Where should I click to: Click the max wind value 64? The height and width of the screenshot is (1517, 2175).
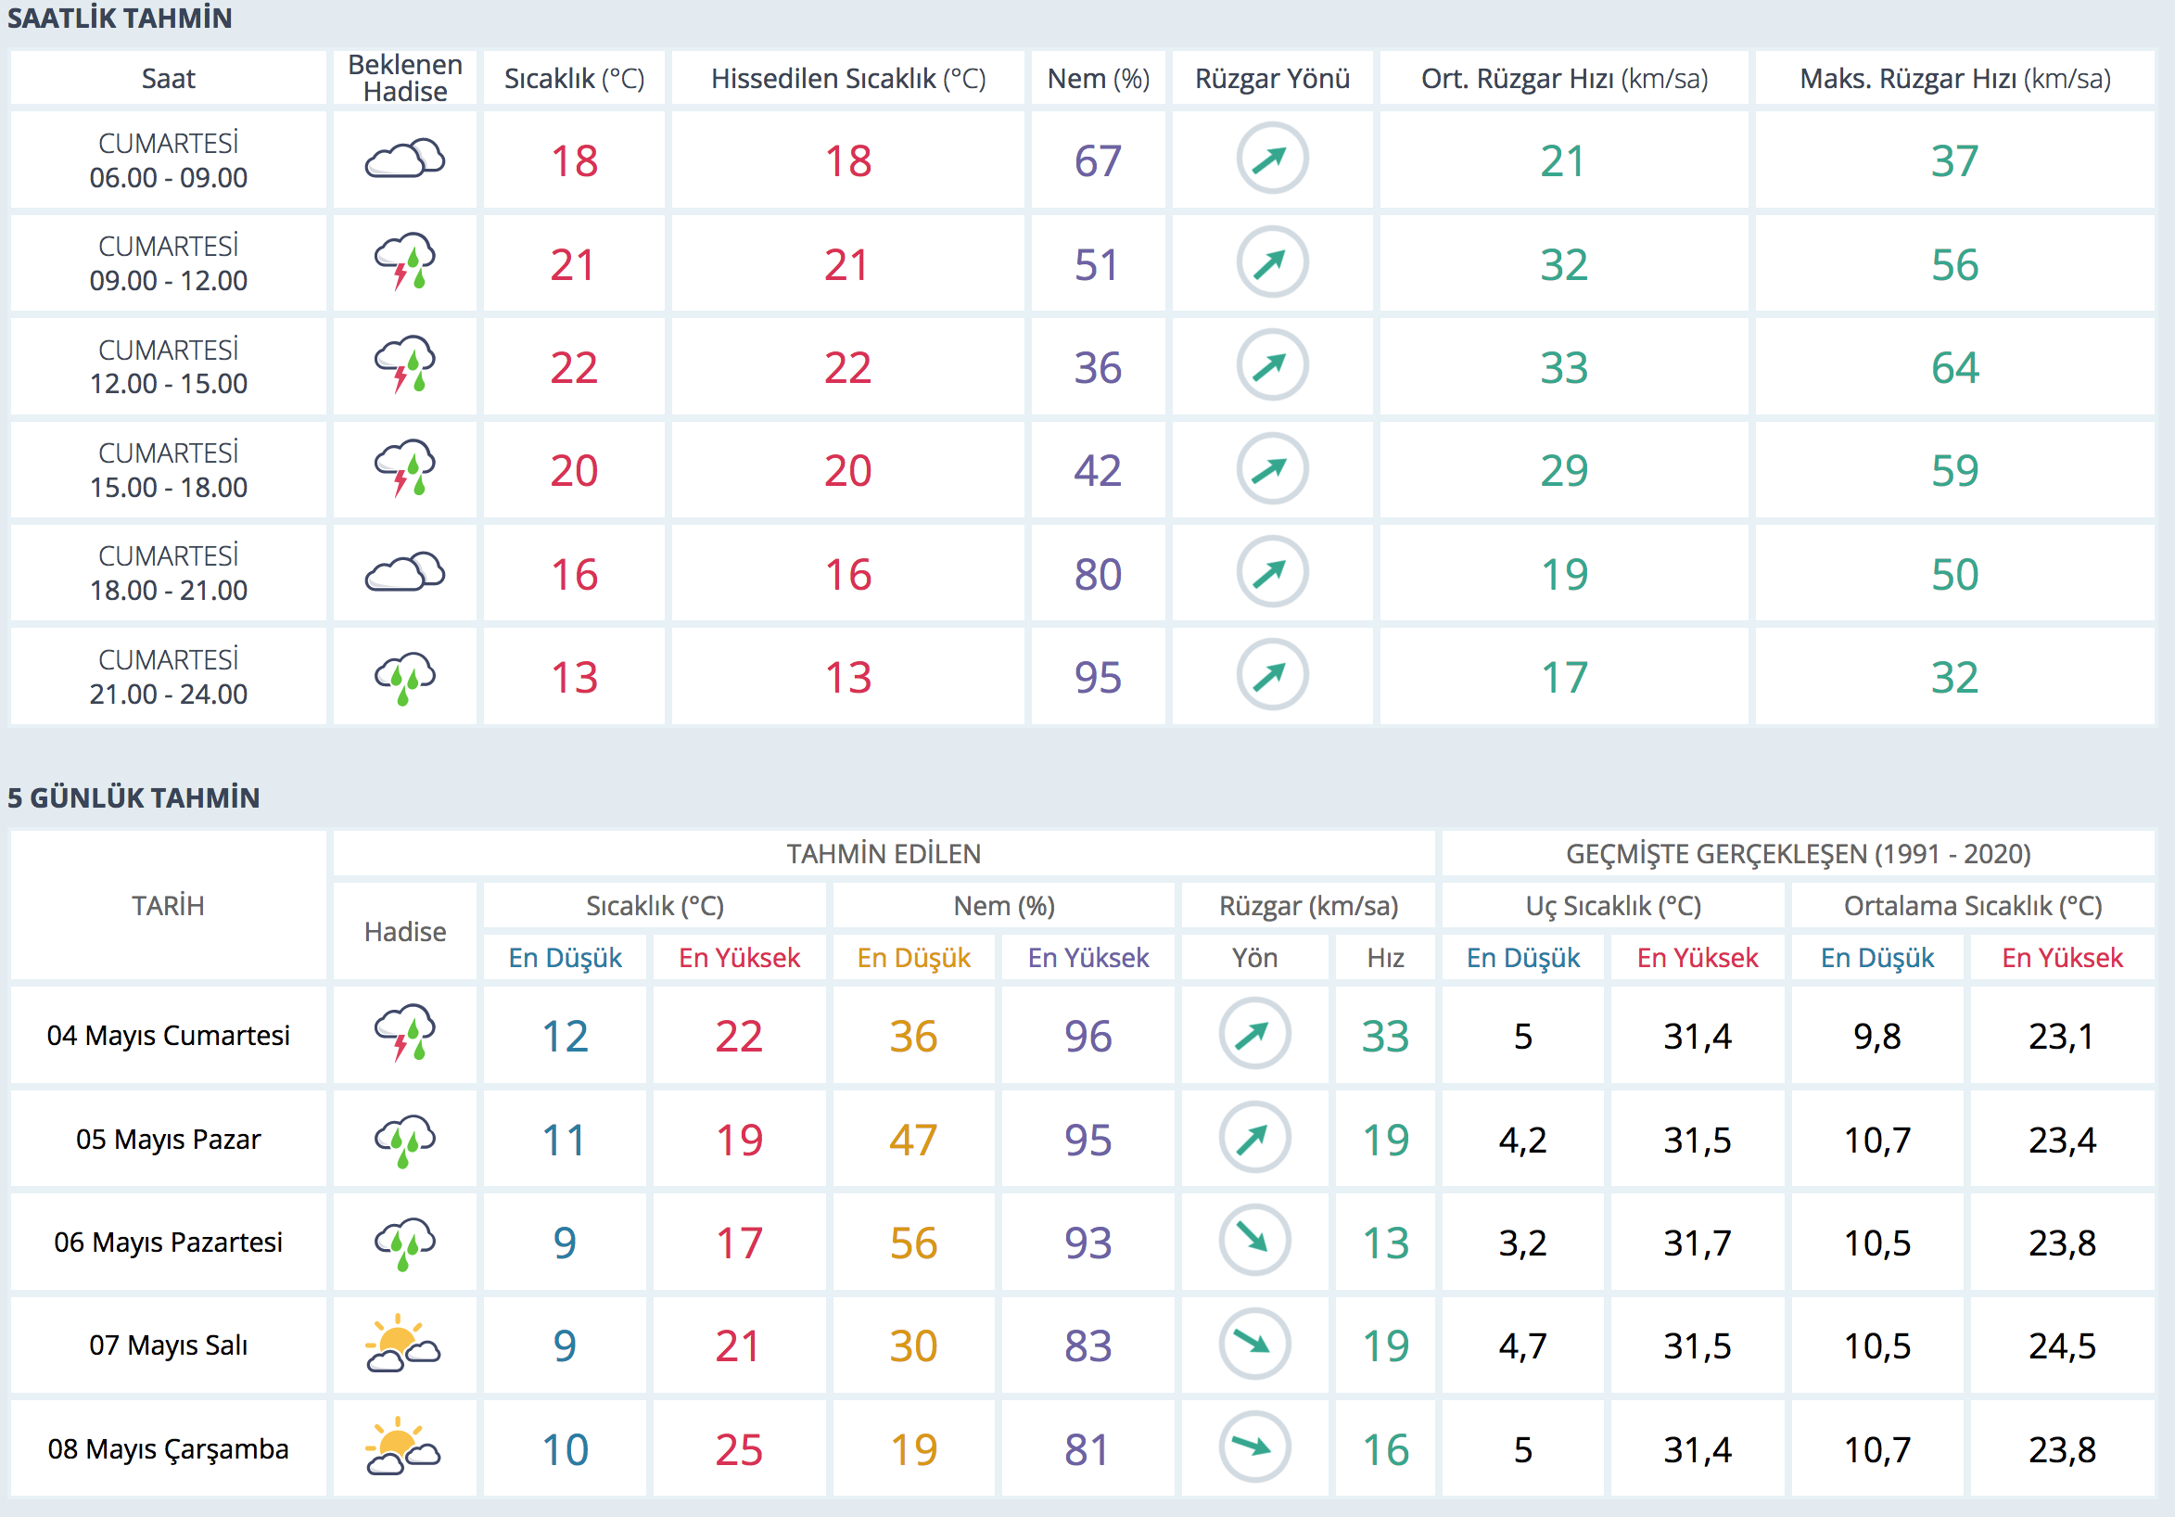click(1954, 367)
